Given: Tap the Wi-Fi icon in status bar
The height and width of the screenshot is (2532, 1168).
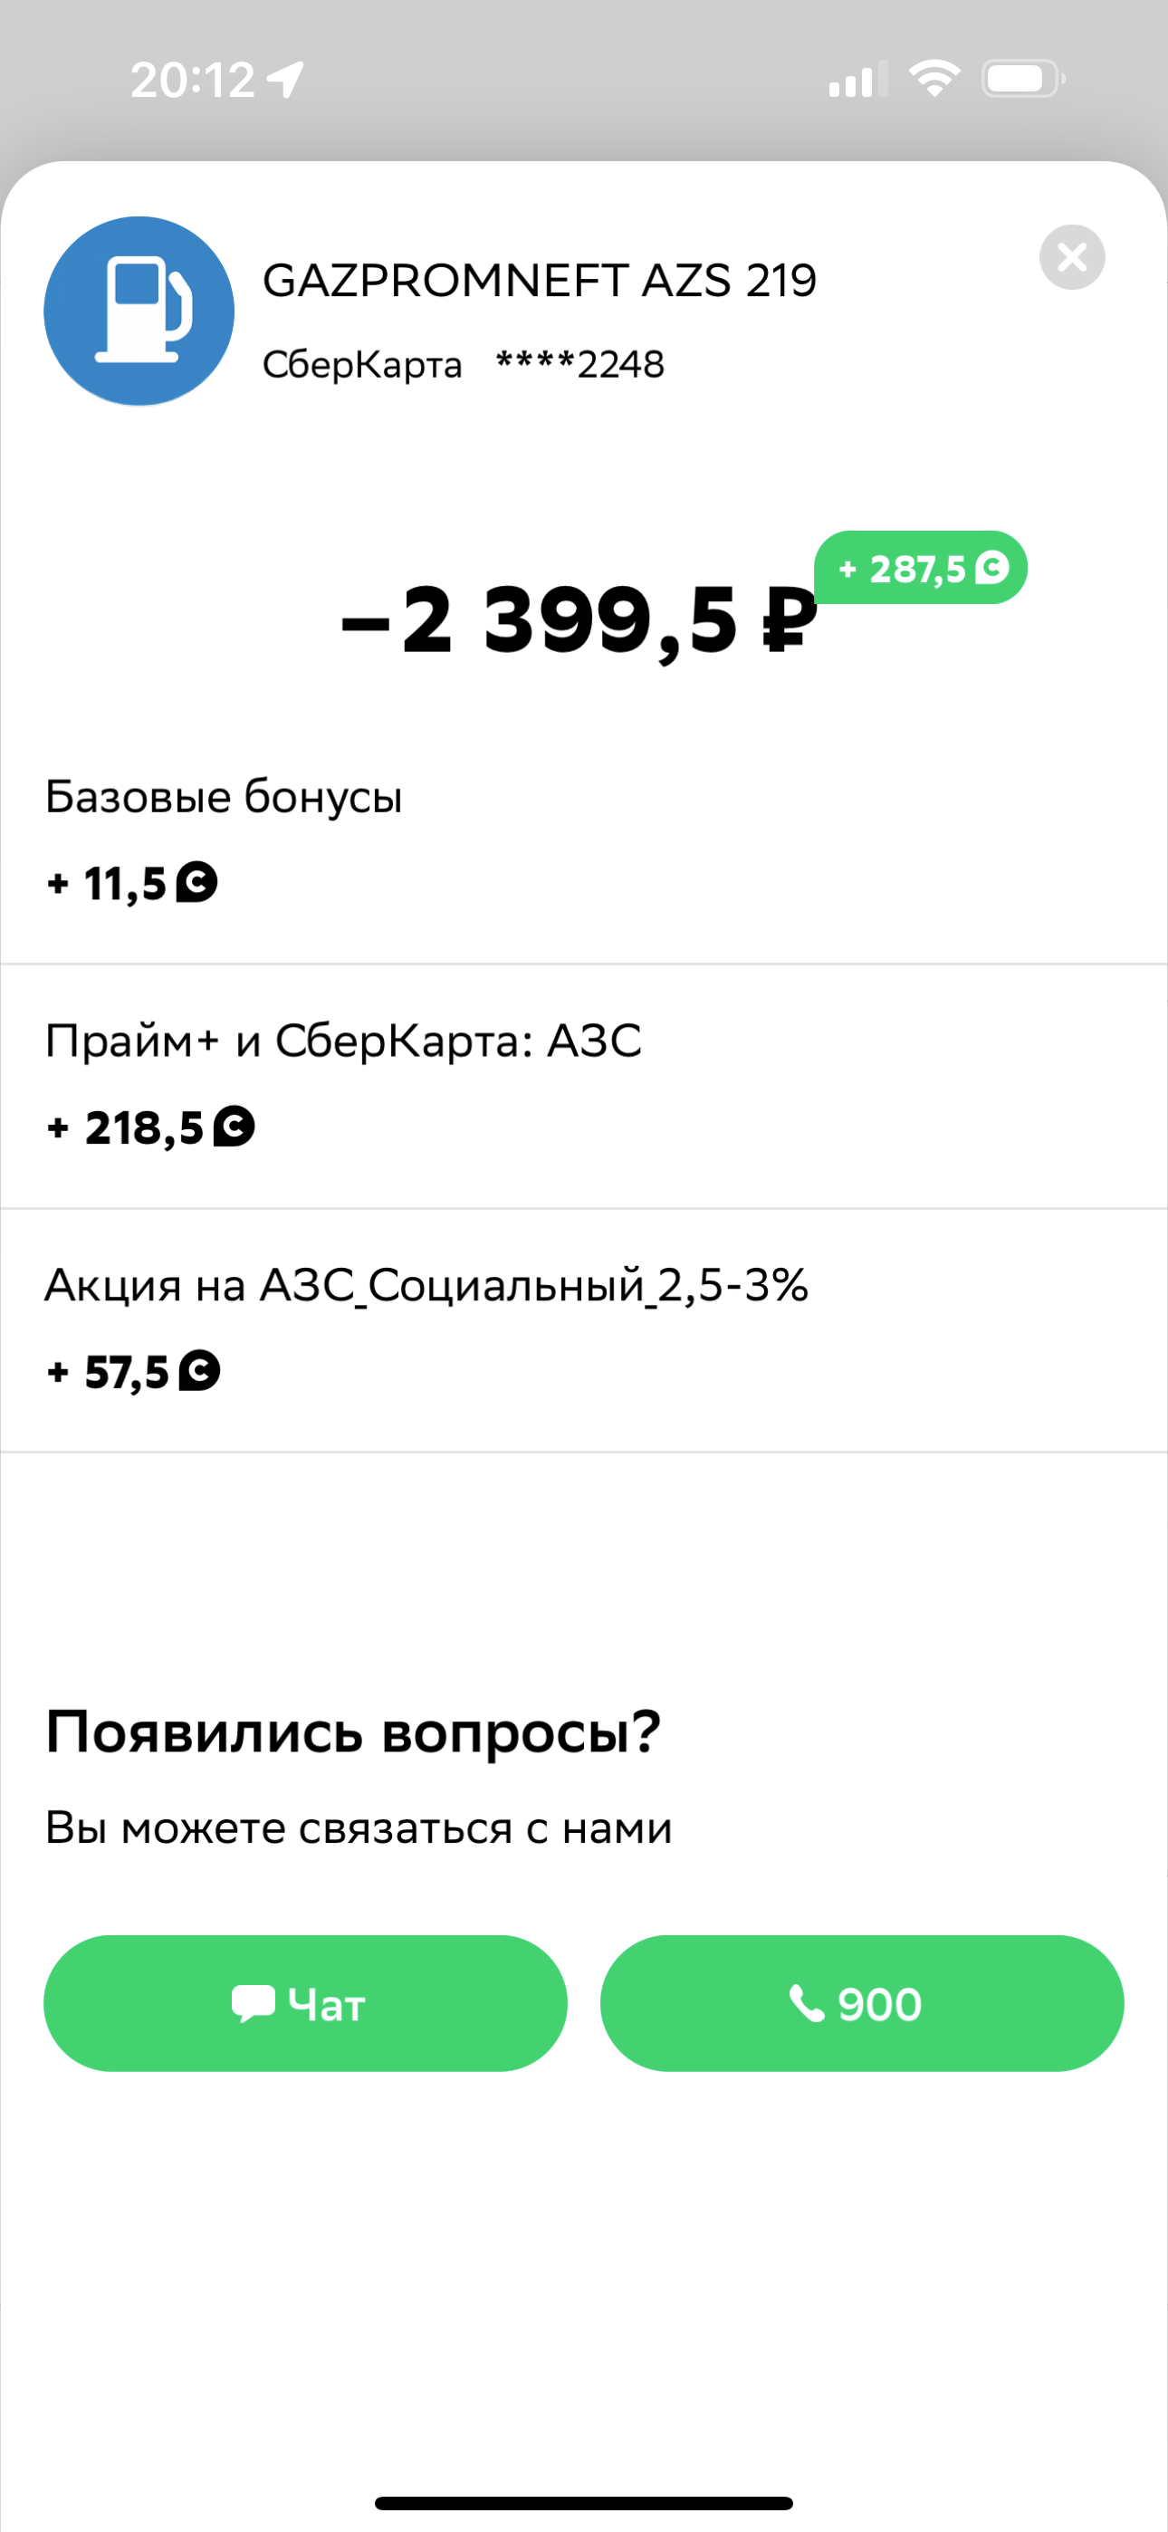Looking at the screenshot, I should (x=934, y=79).
